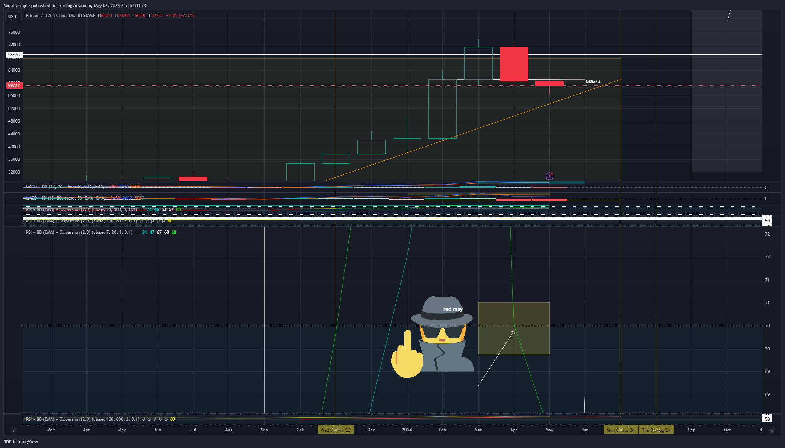
Task: Click the 'Thu 01 Aug '24' date marker
Action: click(656, 430)
